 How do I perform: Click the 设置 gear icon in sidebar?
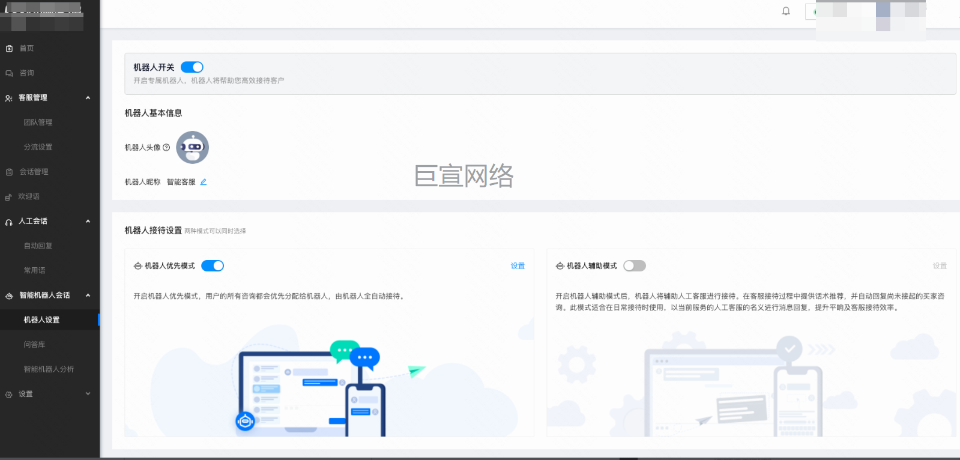tap(9, 395)
